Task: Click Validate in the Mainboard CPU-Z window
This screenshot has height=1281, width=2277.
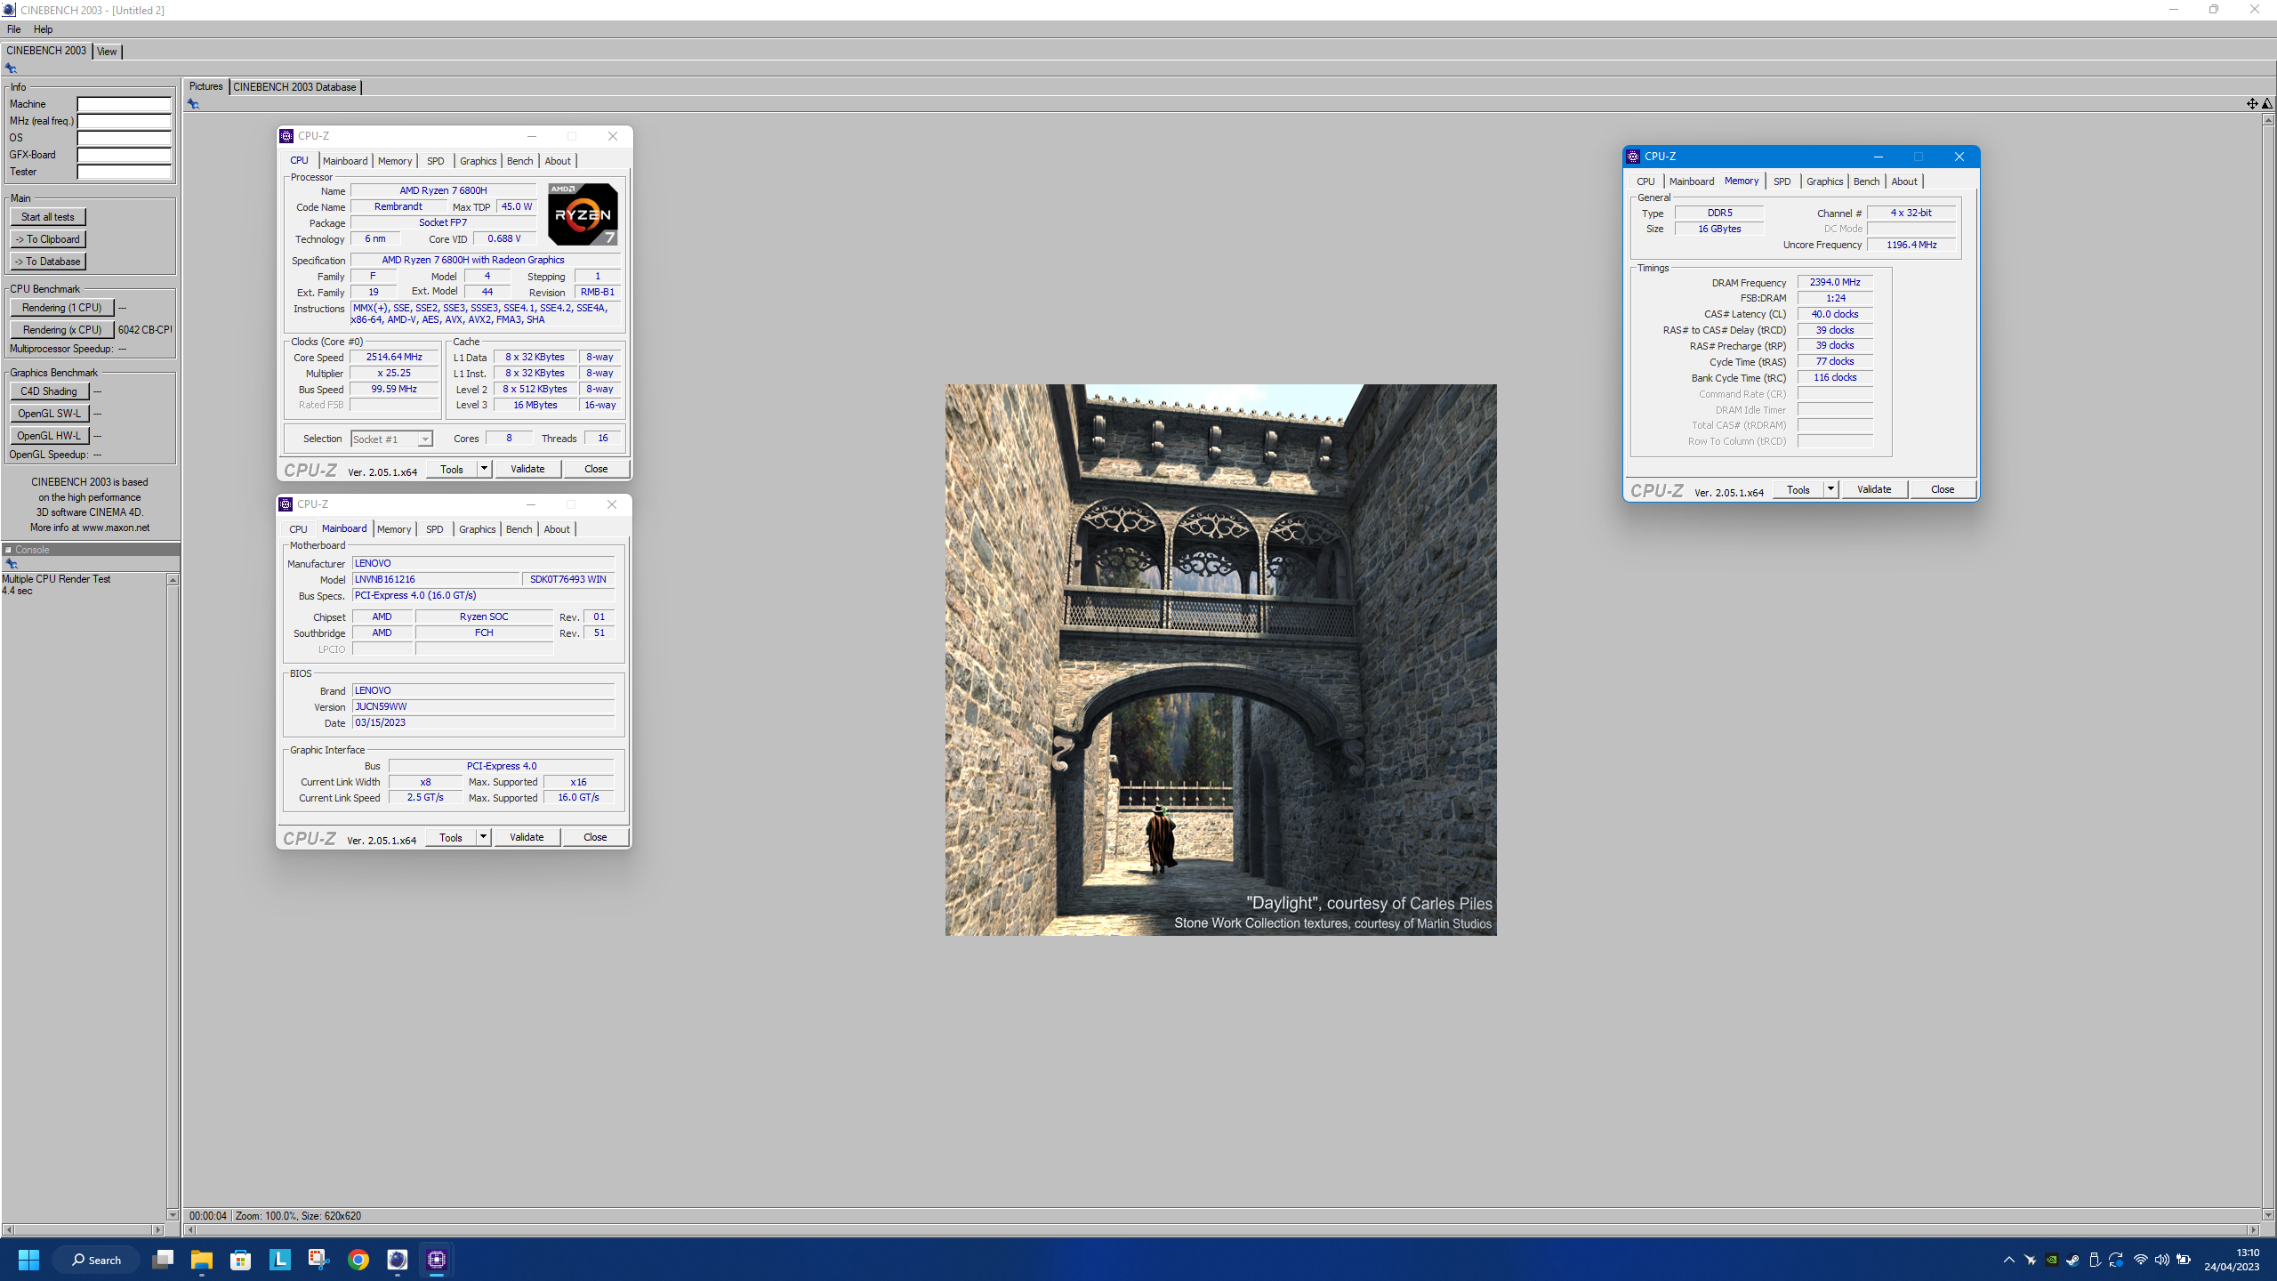Action: click(527, 837)
